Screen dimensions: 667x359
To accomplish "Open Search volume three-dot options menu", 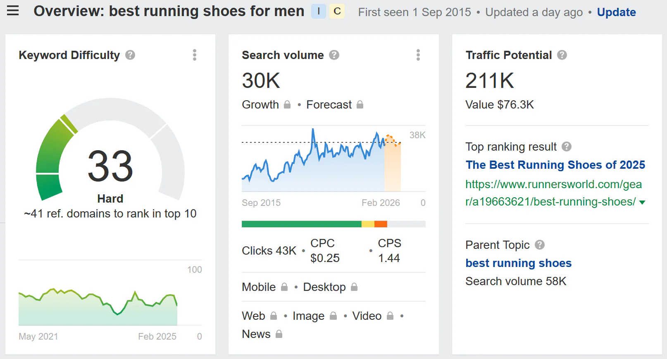I will (418, 55).
